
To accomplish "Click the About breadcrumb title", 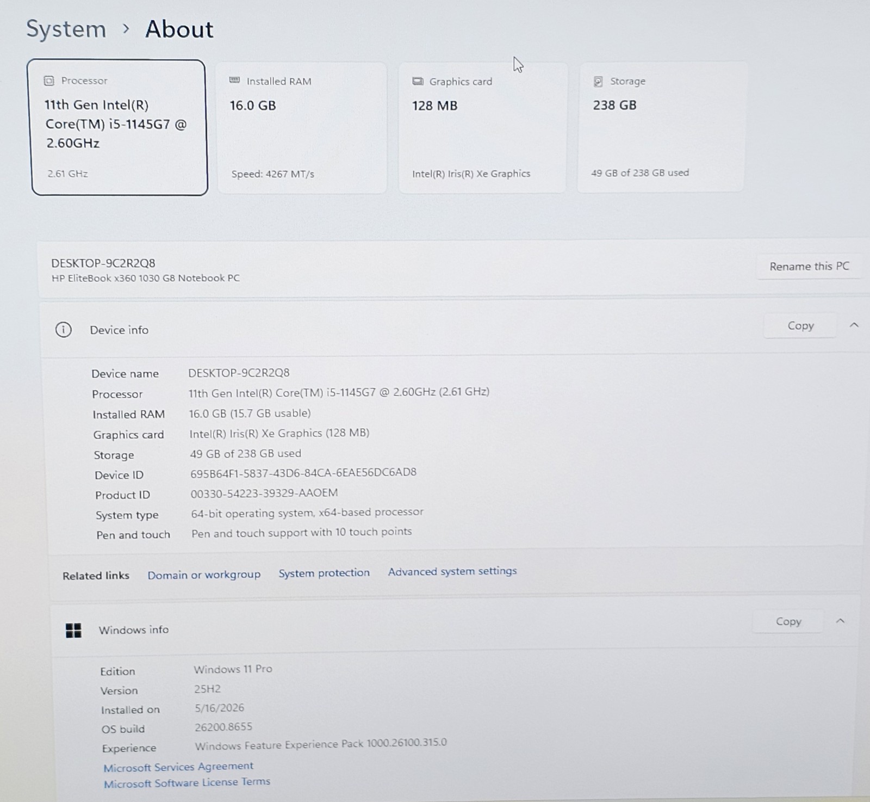I will pyautogui.click(x=179, y=29).
